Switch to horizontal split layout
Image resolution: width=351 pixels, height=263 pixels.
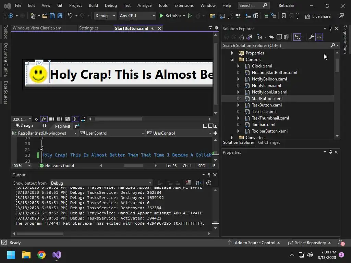pos(210,126)
